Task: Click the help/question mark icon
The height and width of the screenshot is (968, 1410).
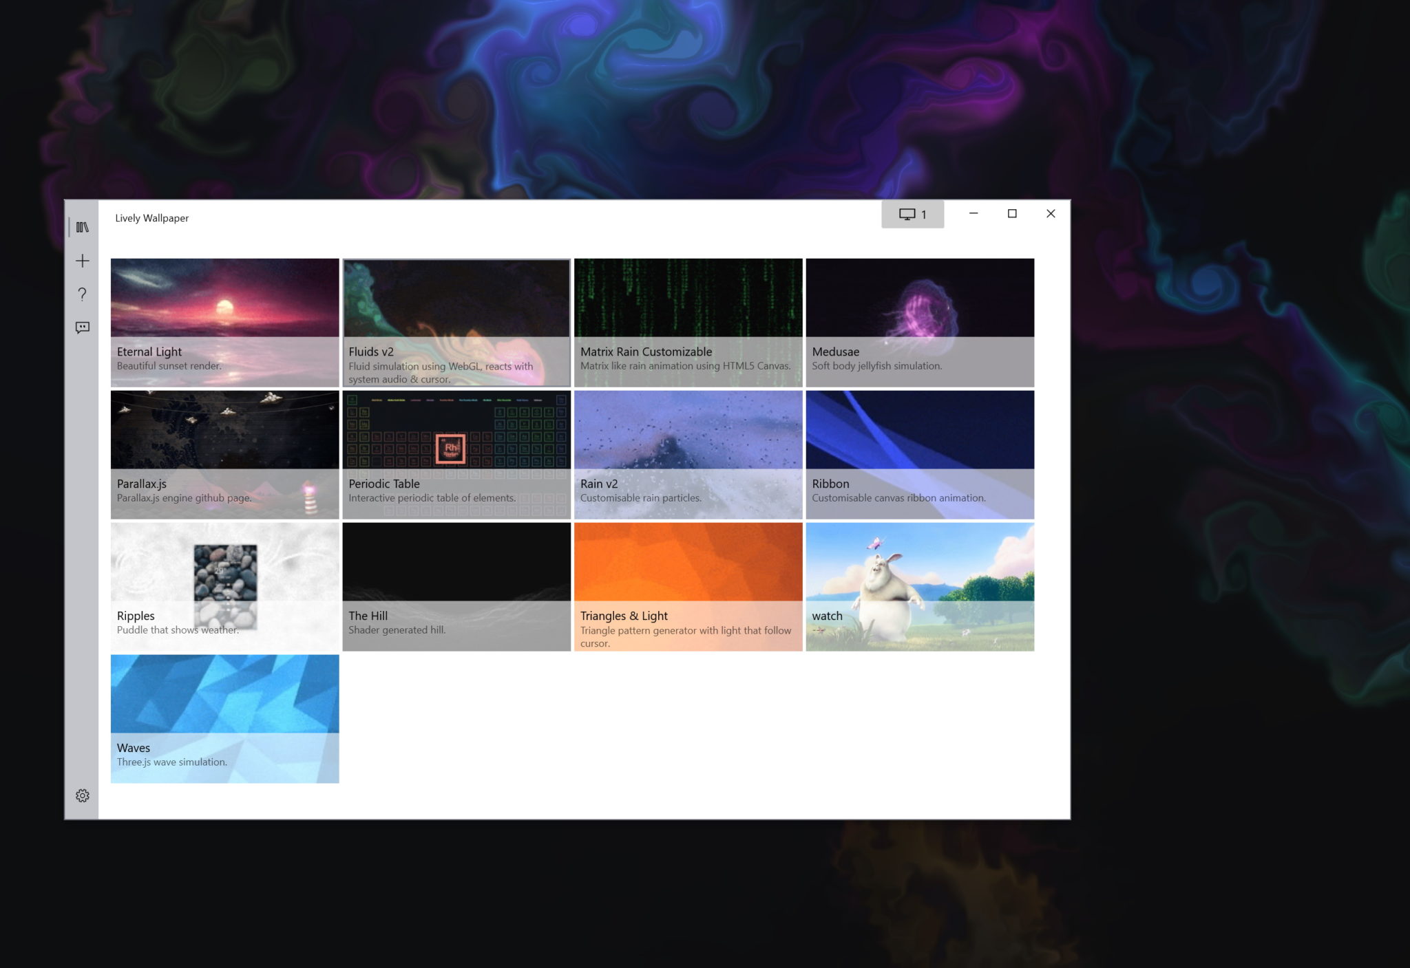Action: pyautogui.click(x=83, y=293)
